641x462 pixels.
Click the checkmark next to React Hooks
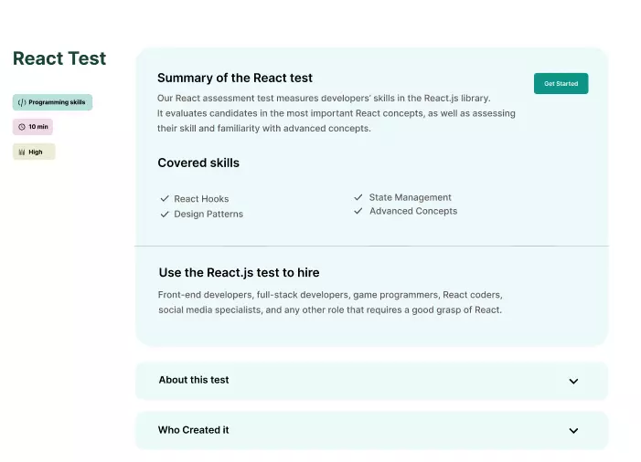(165, 198)
